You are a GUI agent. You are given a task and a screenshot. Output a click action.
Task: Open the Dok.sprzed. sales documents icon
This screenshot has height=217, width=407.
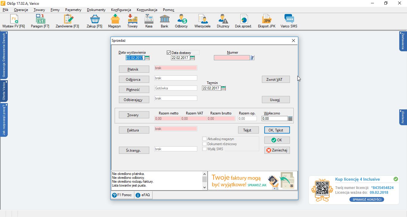coord(244,21)
